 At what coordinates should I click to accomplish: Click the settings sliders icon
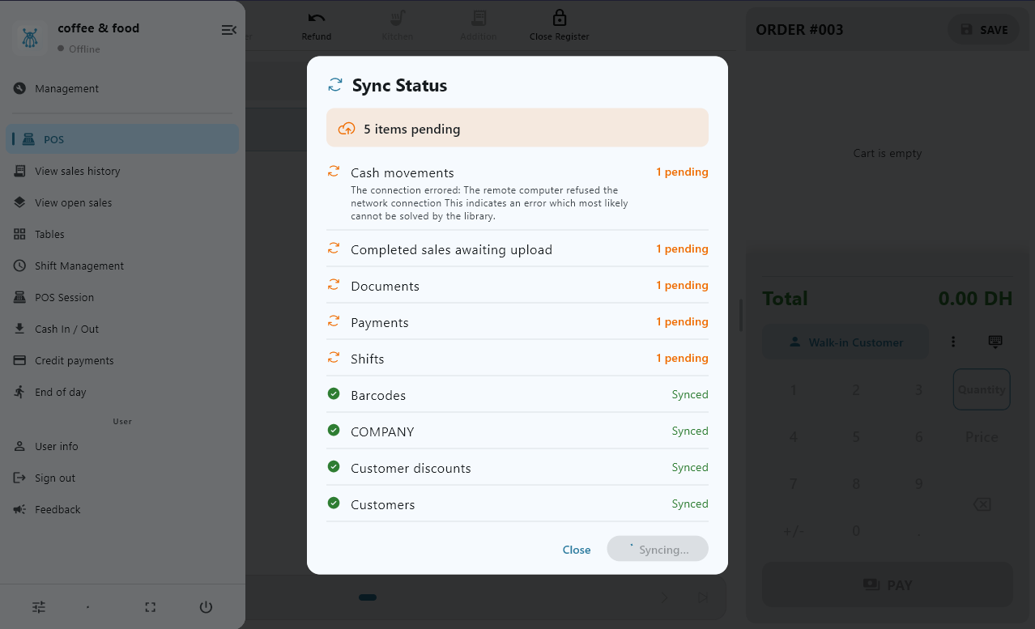[x=39, y=607]
